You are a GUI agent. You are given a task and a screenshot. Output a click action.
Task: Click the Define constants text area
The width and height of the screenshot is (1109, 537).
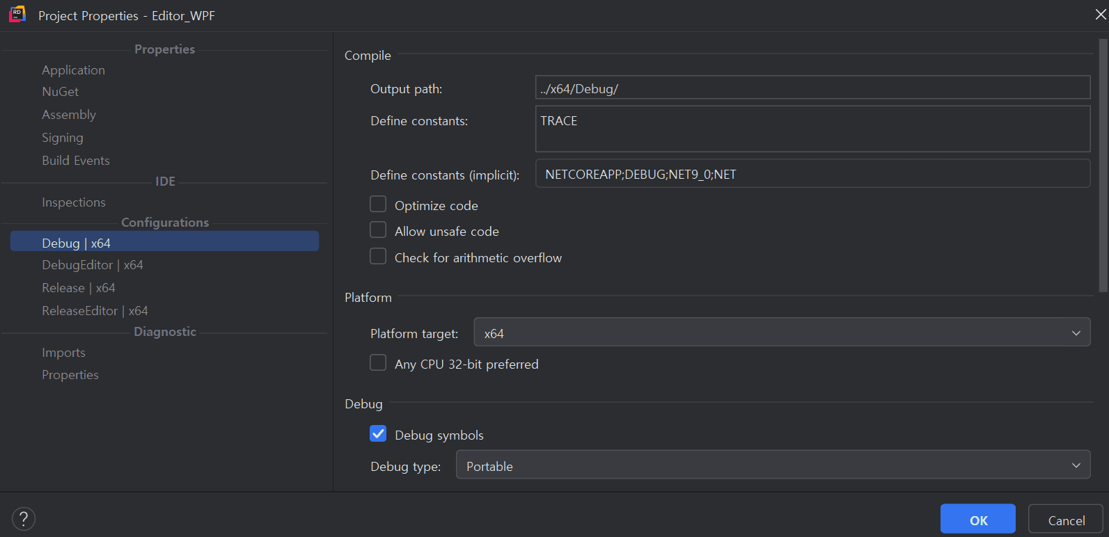[812, 129]
